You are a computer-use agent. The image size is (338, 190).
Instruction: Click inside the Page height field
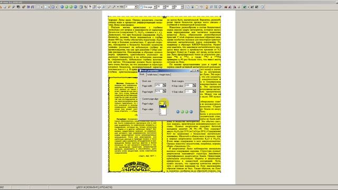point(158,91)
